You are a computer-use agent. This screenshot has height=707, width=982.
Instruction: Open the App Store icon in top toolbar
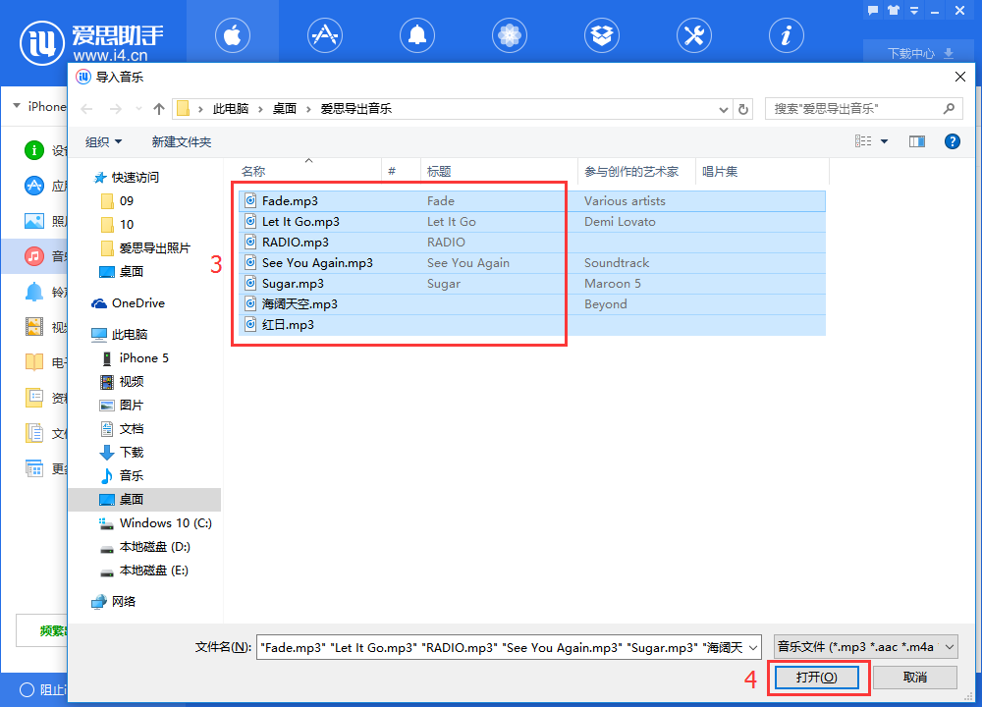click(324, 35)
